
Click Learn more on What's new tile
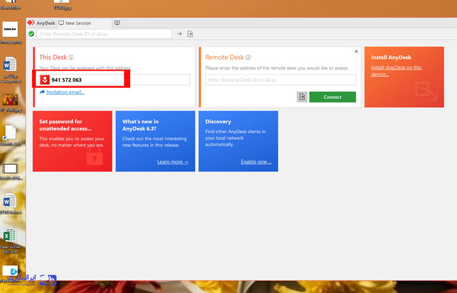tap(173, 162)
